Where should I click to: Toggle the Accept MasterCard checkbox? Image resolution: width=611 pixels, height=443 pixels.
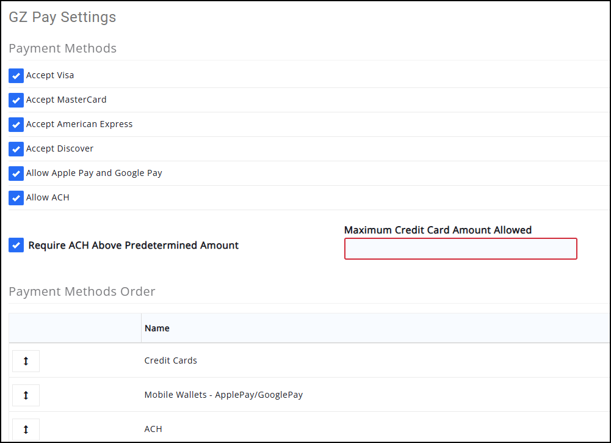[16, 100]
